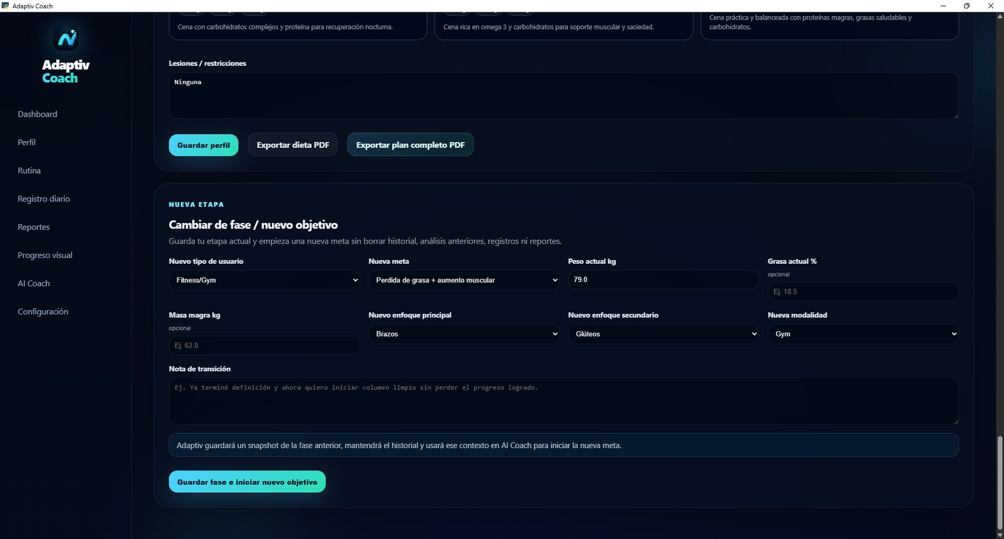The image size is (1004, 539).
Task: Focus the Grasa actual % field
Action: point(863,292)
